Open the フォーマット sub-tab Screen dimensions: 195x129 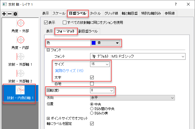coord(66,31)
